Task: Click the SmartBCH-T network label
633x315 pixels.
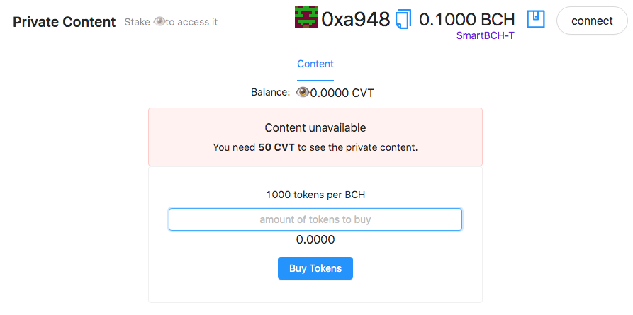Action: pyautogui.click(x=486, y=35)
